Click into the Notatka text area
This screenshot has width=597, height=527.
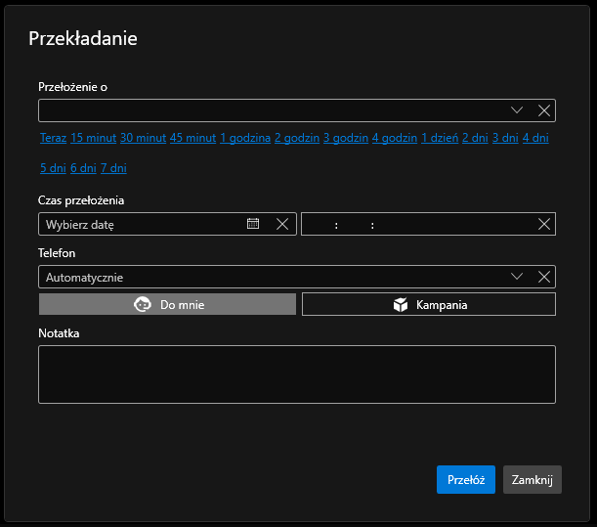pos(297,373)
